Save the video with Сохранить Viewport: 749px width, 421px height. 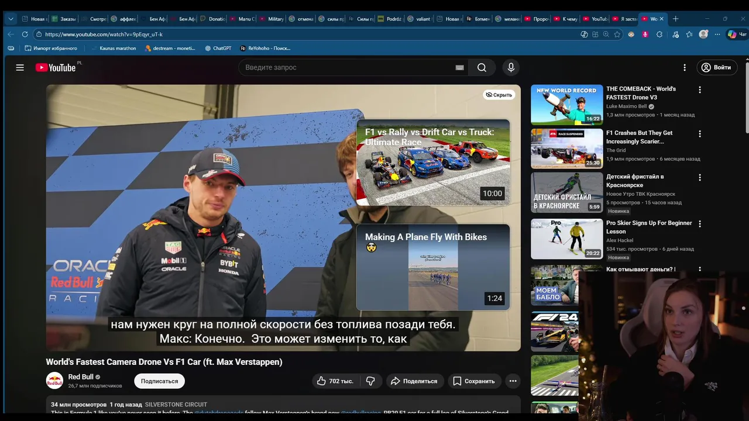[474, 381]
